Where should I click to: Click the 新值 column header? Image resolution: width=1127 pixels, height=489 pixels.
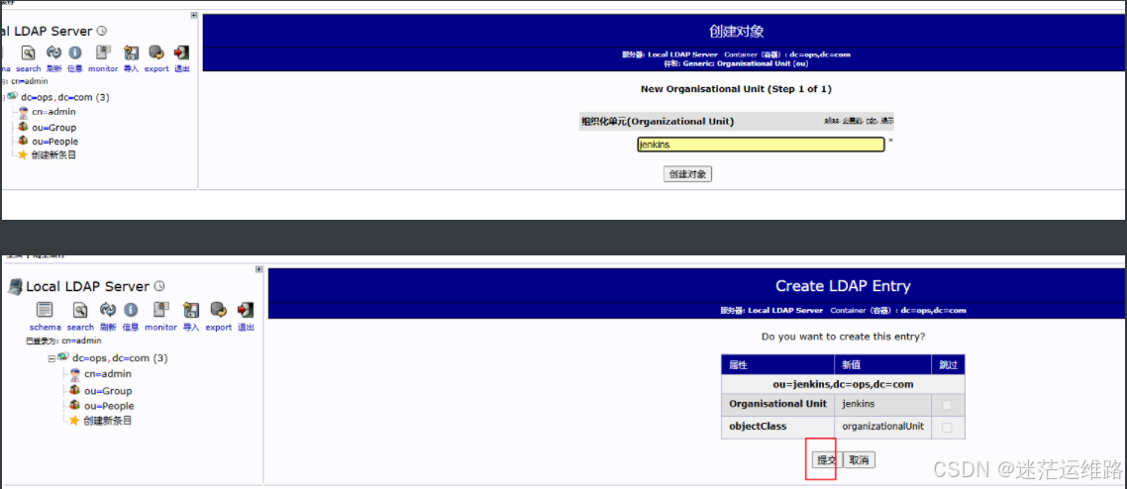pyautogui.click(x=882, y=365)
